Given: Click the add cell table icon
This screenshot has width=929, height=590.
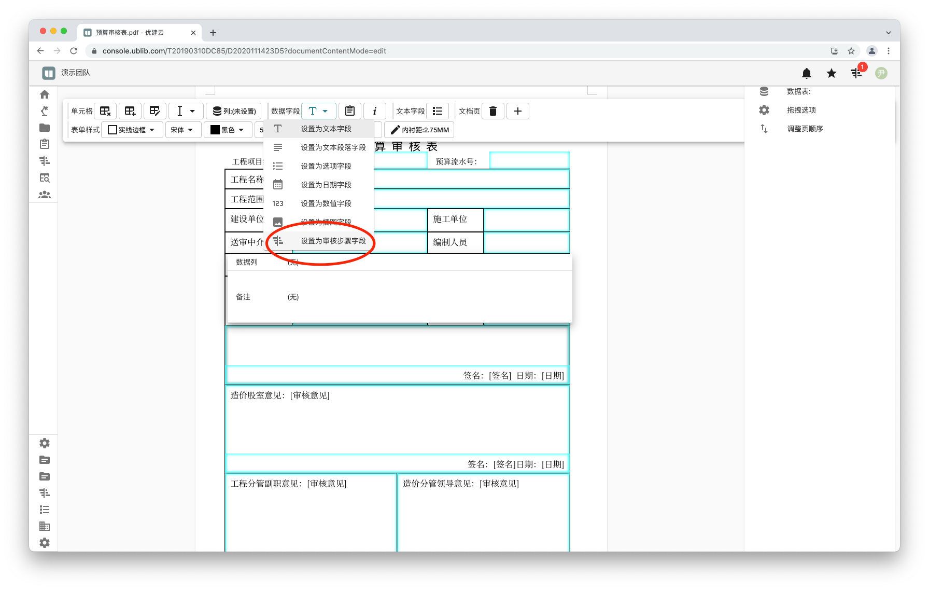Looking at the screenshot, I should coord(130,111).
